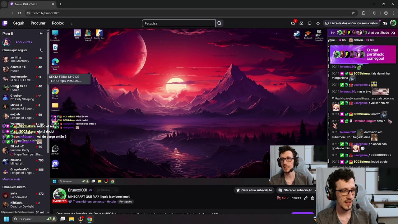
Task: Click Lixeira recycle bin desktop icon
Action: coord(55,49)
